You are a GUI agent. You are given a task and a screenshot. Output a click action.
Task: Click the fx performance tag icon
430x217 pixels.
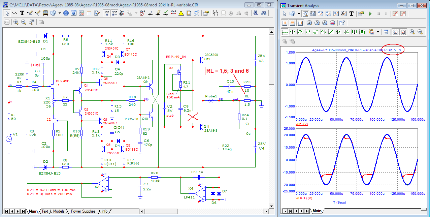[x=344, y=14]
